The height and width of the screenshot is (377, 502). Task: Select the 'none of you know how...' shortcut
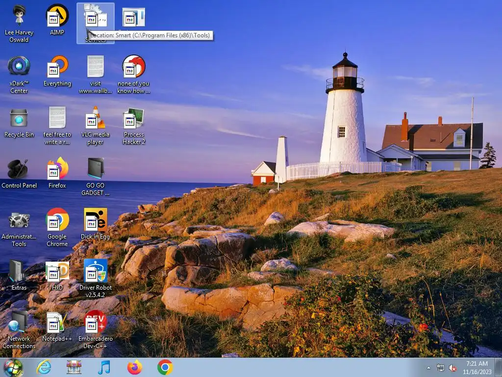[x=133, y=75]
